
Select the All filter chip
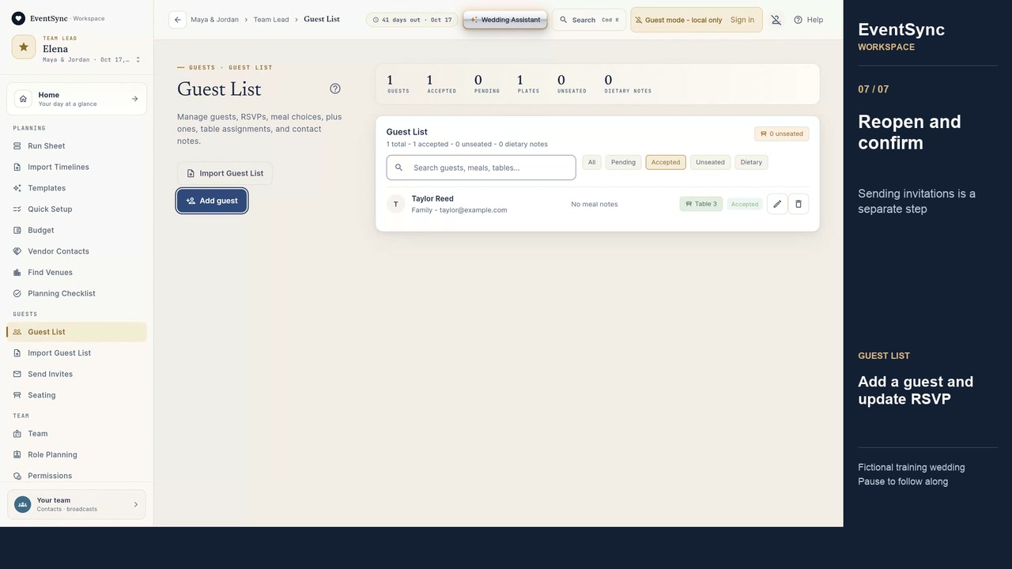591,162
